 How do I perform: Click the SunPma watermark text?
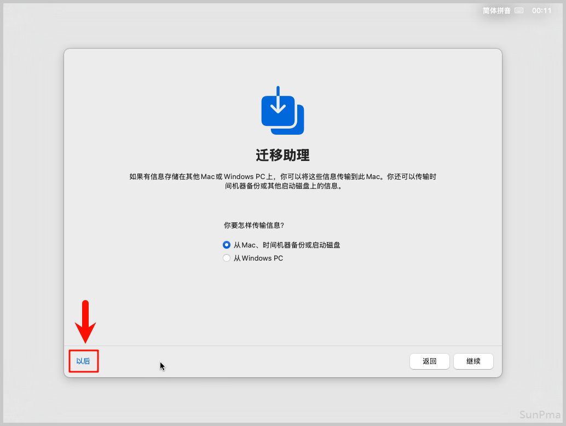point(540,414)
